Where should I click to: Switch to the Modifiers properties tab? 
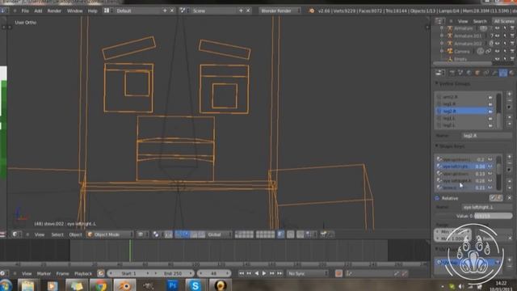click(x=494, y=73)
